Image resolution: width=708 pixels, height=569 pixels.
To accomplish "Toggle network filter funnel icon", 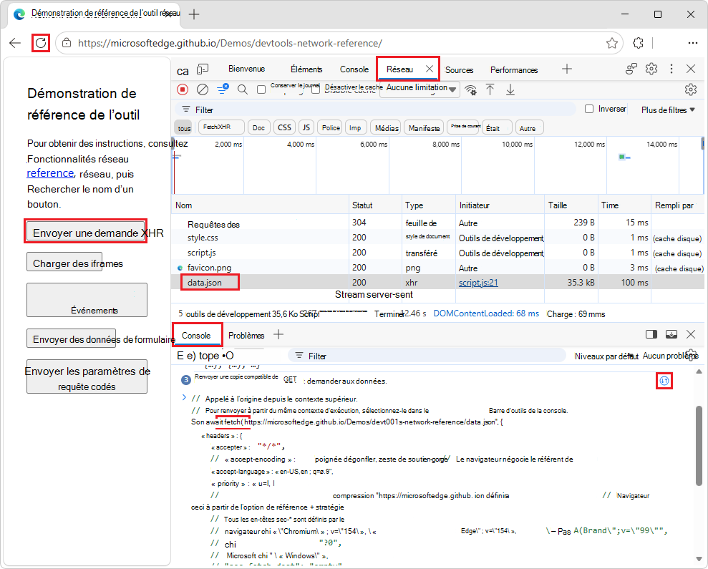I will click(x=223, y=89).
